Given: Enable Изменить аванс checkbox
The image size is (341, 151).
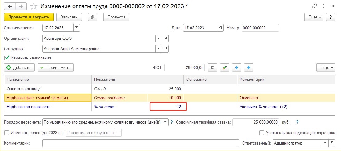Looking at the screenshot, I should [6, 133].
